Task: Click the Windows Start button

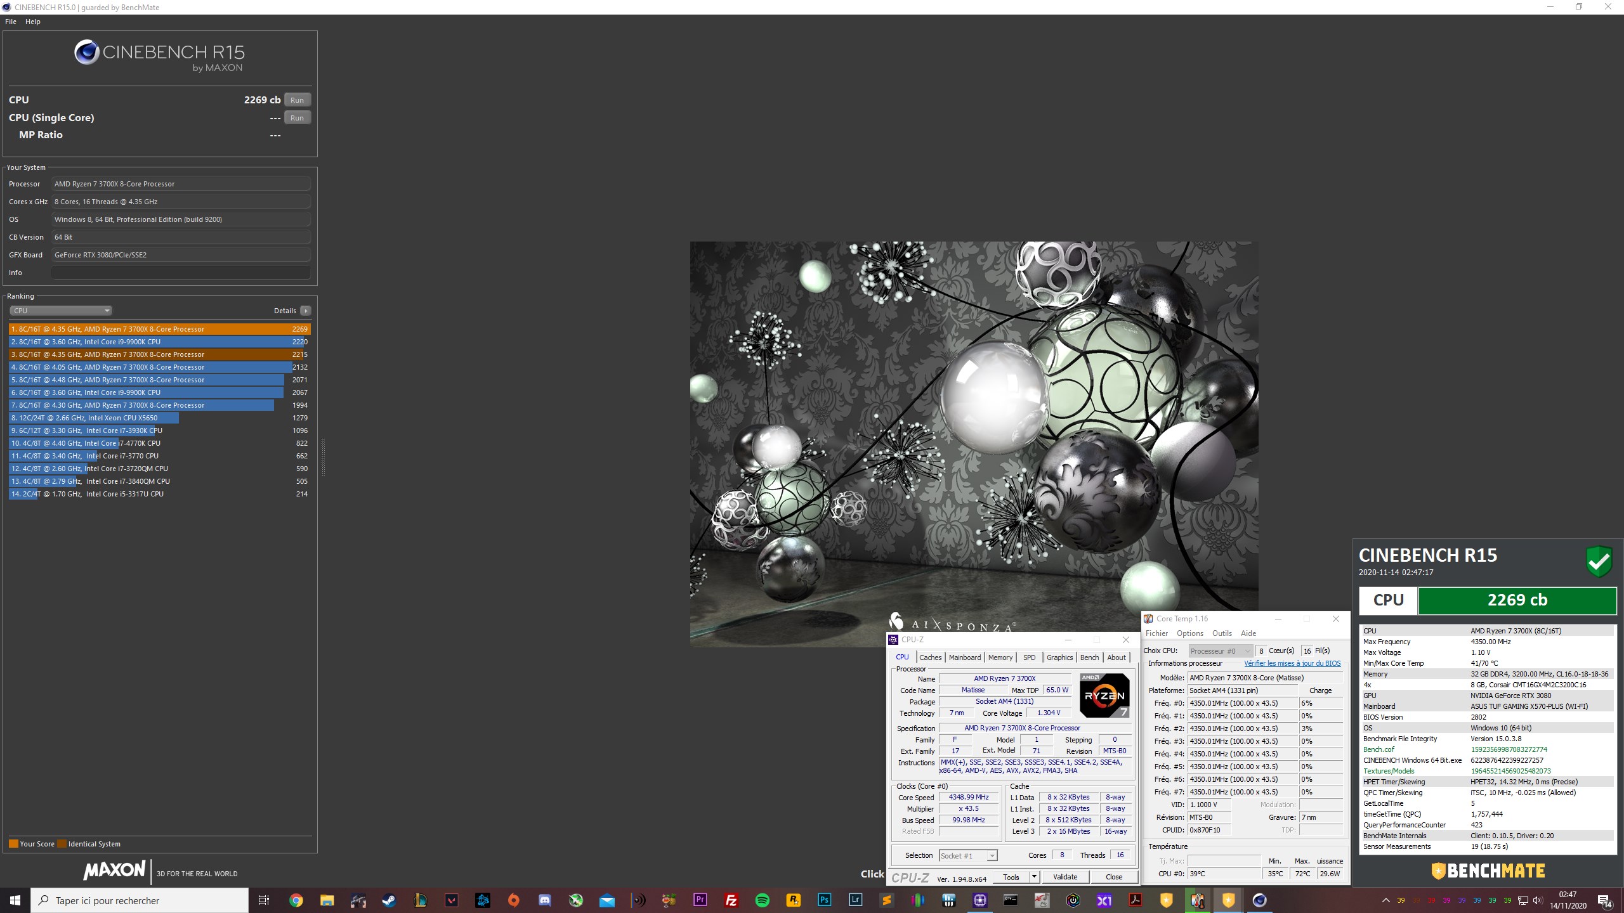Action: coord(15,900)
